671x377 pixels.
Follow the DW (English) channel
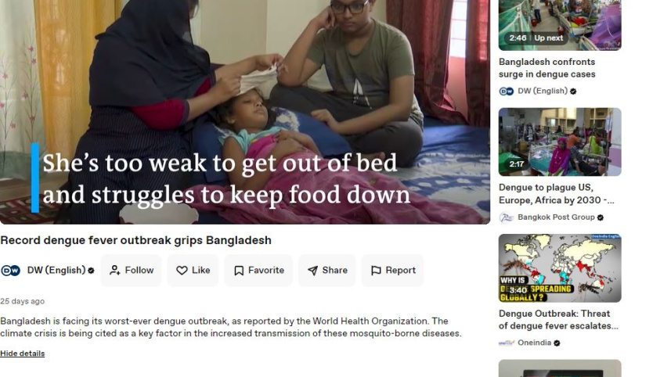(132, 270)
